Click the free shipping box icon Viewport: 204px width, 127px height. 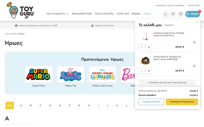(x=16, y=25)
